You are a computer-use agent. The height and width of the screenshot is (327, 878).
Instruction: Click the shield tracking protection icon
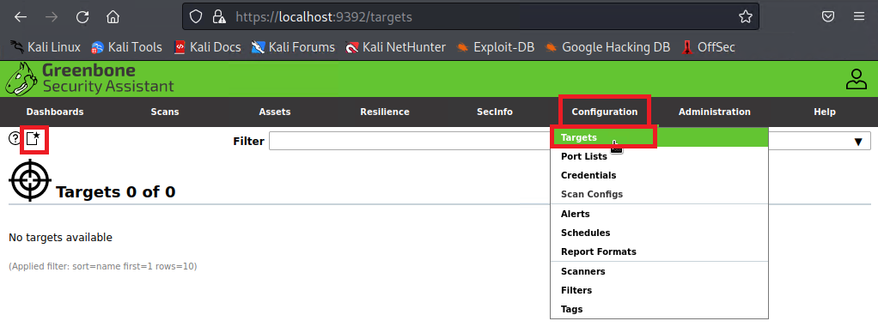tap(195, 17)
